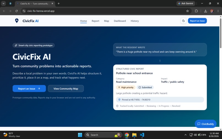Go to the Map page
Screen dimensions: 222x139
(x=107, y=21)
